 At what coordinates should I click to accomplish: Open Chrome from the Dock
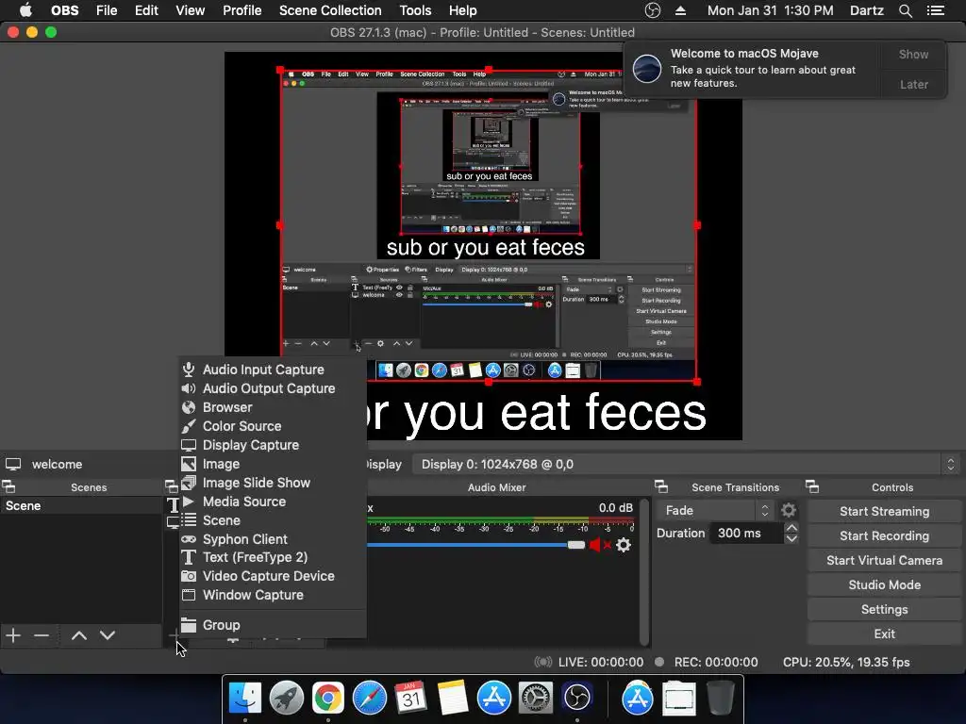(x=327, y=699)
